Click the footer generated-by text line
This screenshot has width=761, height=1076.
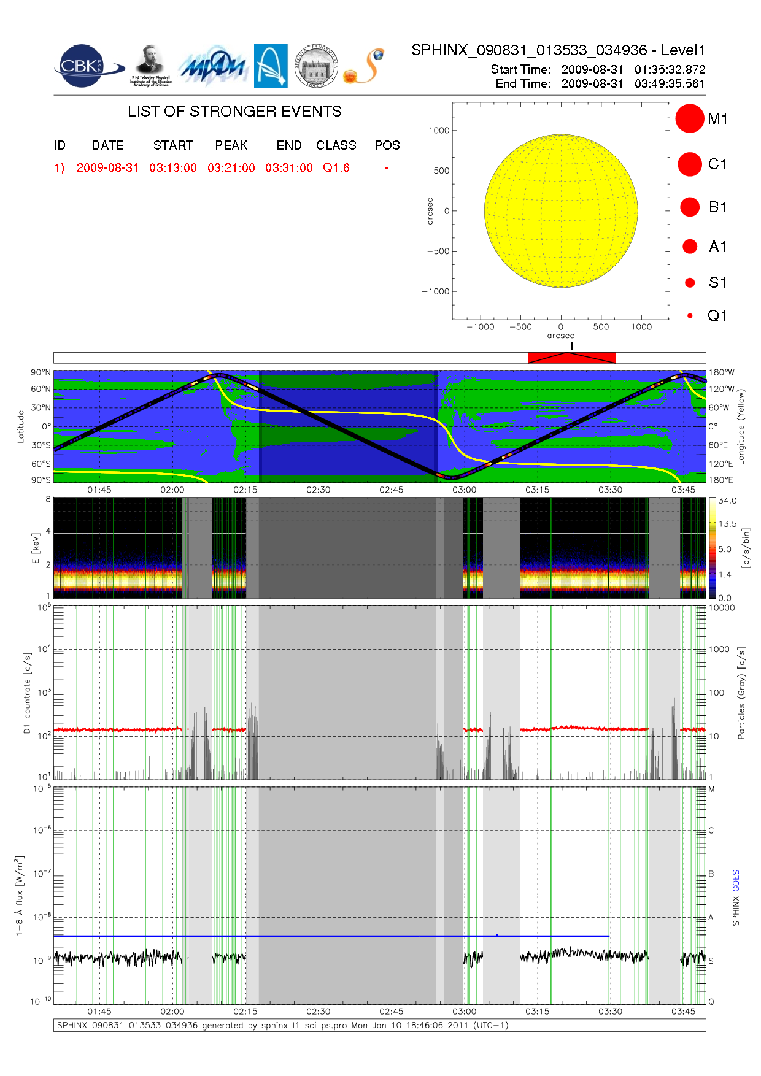[282, 1025]
